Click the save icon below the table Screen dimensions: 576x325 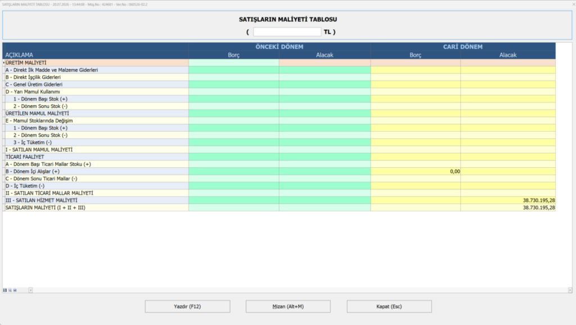click(x=4, y=290)
